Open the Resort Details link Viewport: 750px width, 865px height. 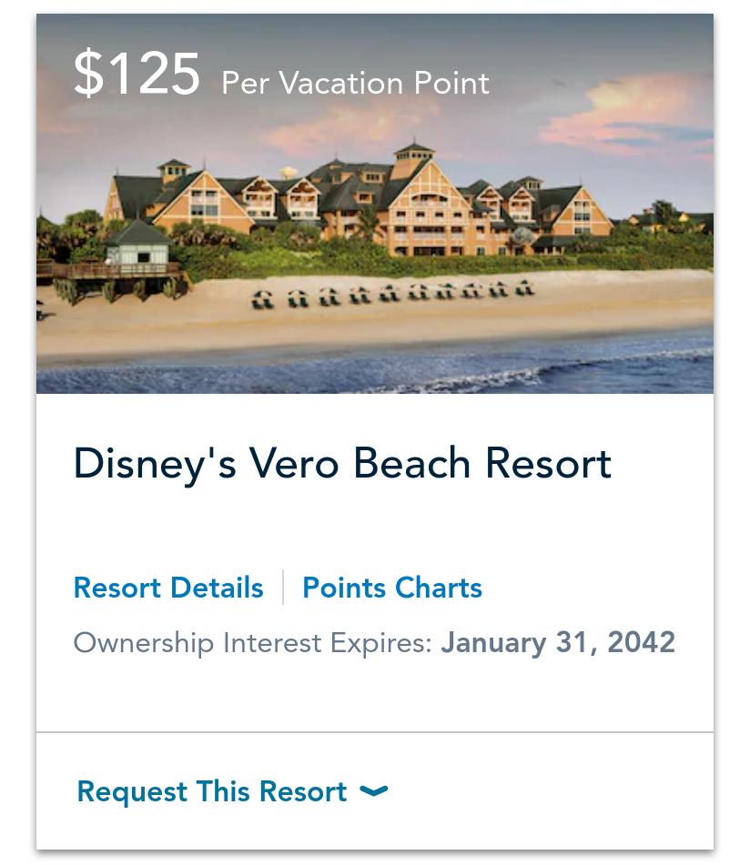[168, 588]
